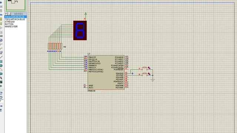Screen dimensions: 237x133
Task: Click the rotation angle field
Action: click(1, 101)
